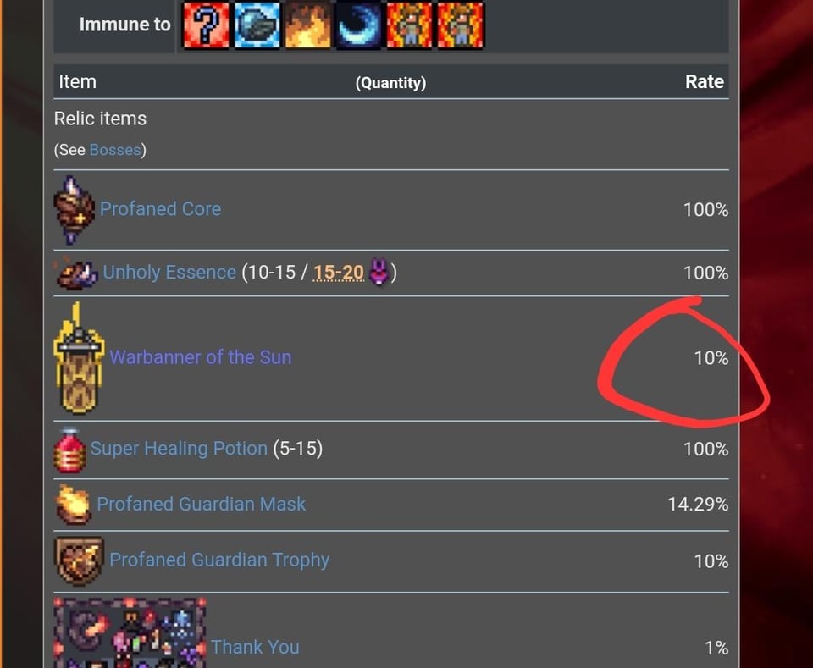
Task: Open the Bosses link under Relic items
Action: (115, 150)
